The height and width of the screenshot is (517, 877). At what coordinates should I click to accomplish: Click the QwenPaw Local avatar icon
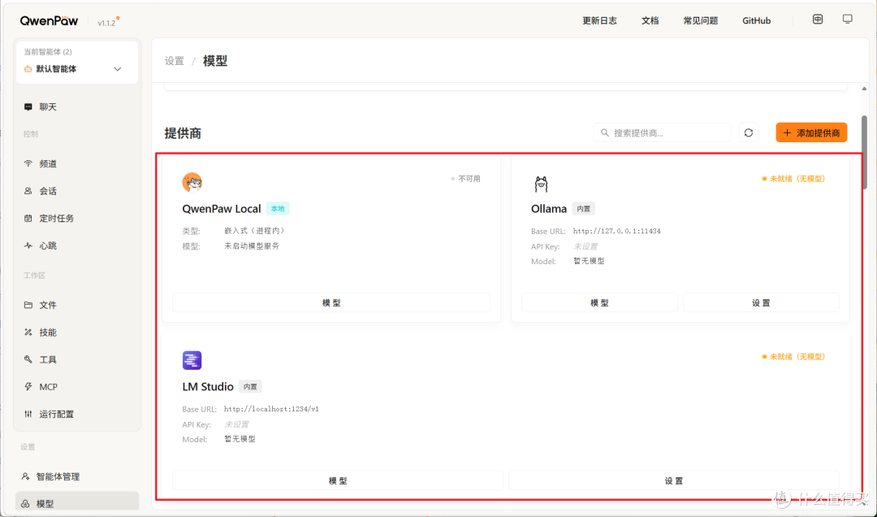192,182
